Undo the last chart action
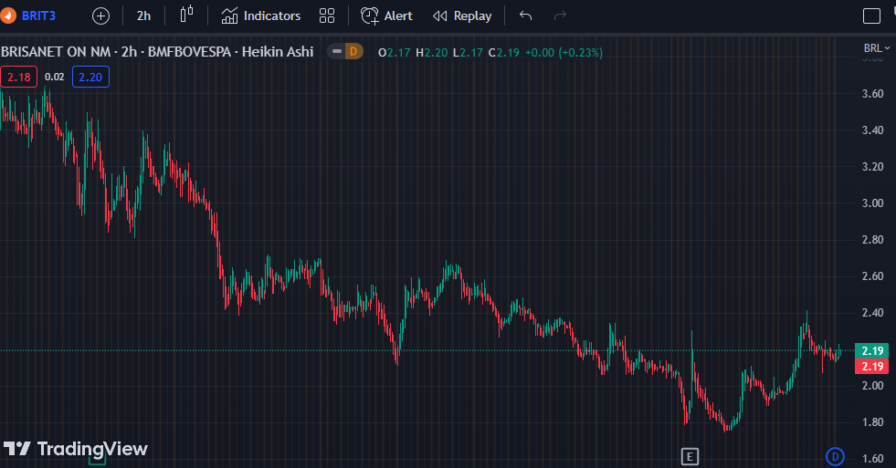 (x=526, y=16)
